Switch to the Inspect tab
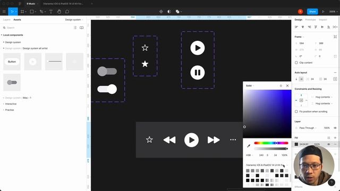 (322, 20)
